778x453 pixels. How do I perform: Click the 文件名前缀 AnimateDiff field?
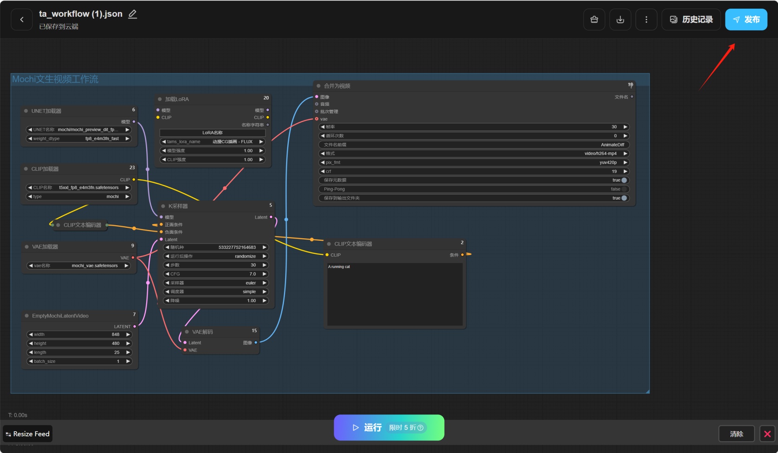pos(474,145)
